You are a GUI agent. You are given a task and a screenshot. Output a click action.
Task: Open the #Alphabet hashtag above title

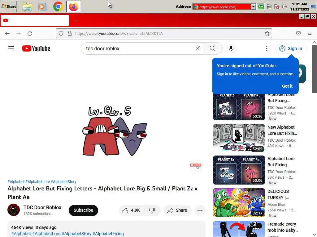point(16,181)
